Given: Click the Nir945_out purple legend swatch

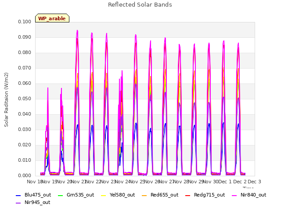Looking at the screenshot, I should tap(18, 203).
